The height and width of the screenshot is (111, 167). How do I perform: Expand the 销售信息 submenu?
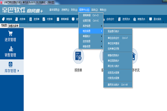click(91, 46)
